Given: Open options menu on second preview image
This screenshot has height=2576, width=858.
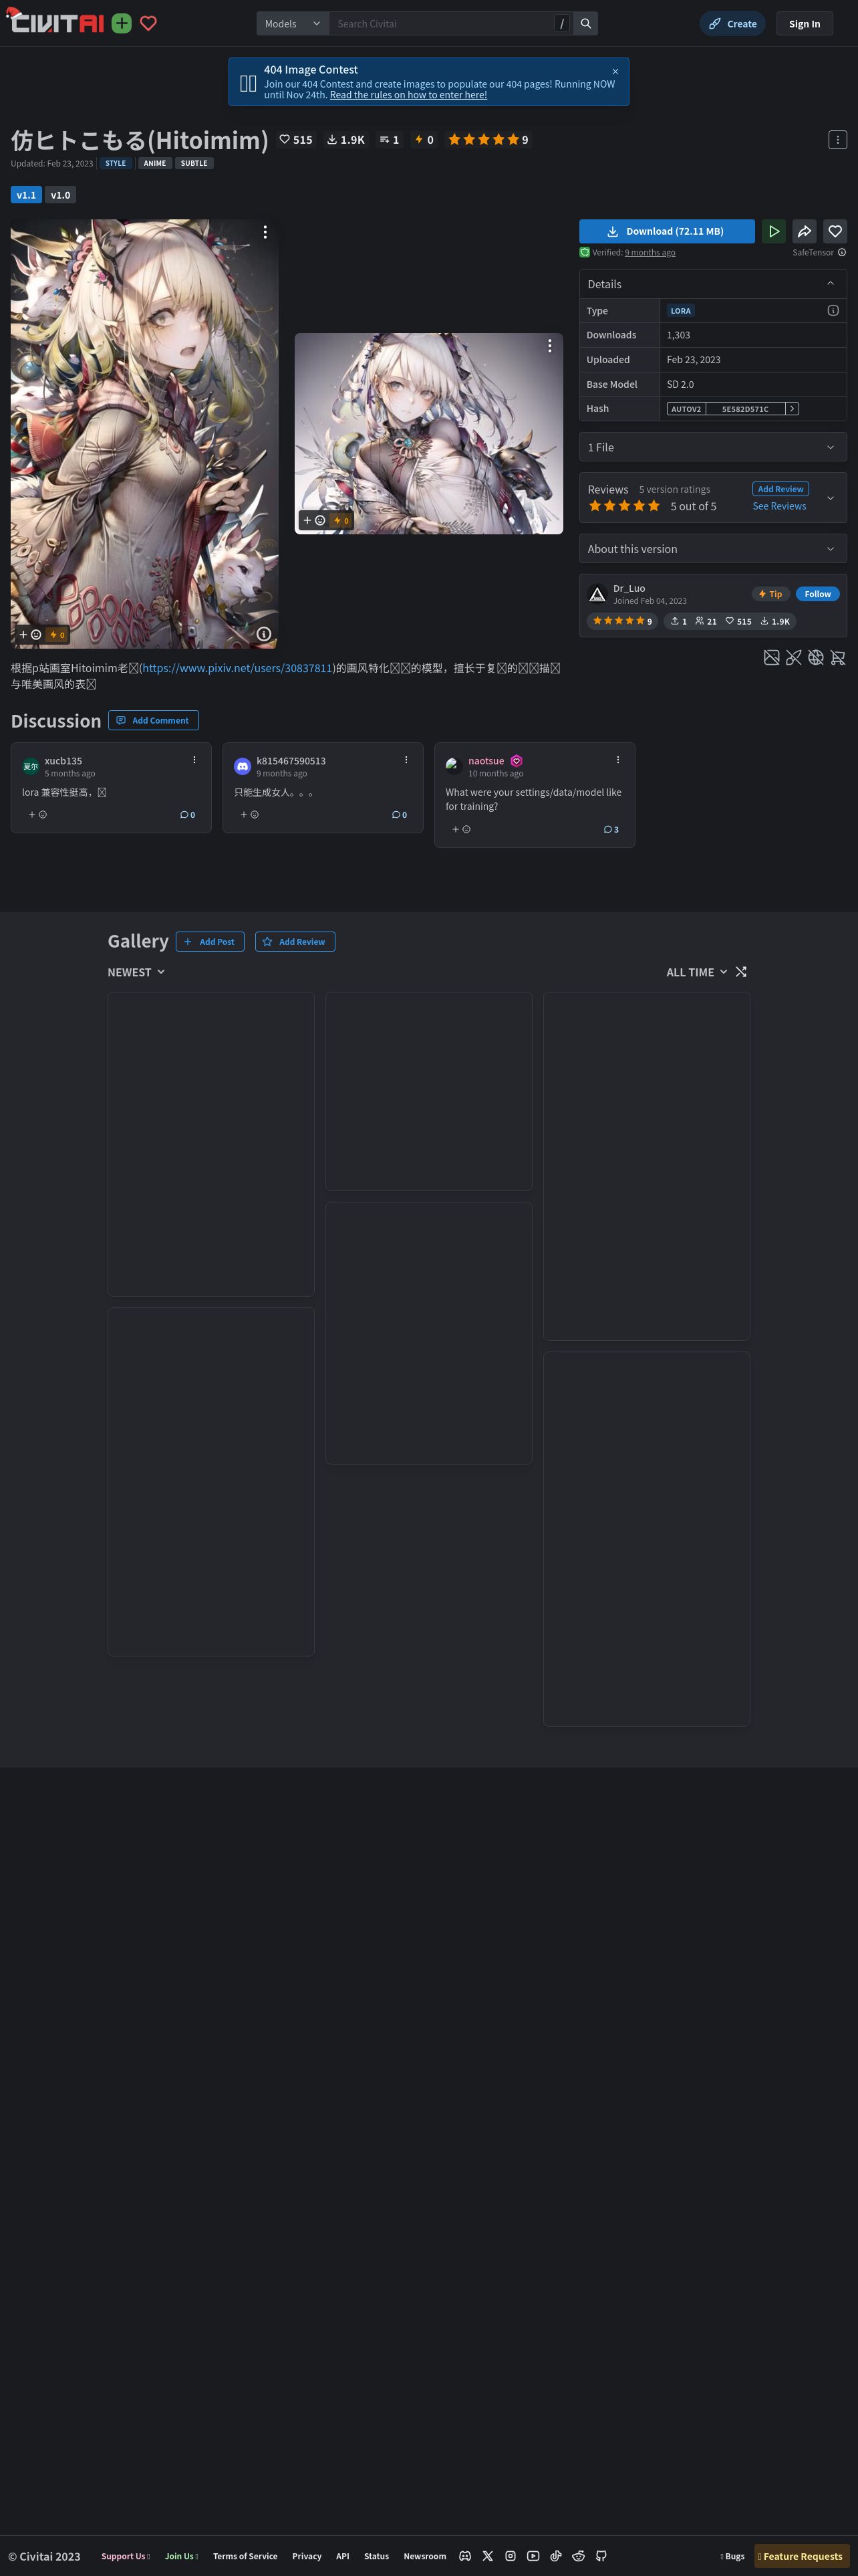Looking at the screenshot, I should 549,345.
